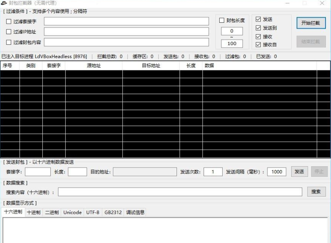Click the LdVBoxHeadless [8976] process text
The width and height of the screenshot is (331, 243).
61,57
